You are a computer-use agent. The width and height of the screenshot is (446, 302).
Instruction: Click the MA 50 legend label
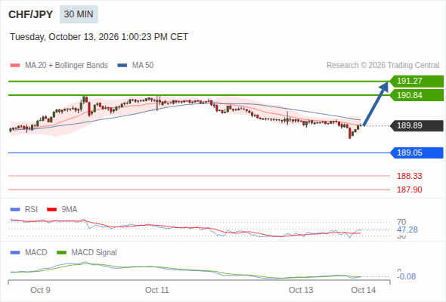tap(143, 66)
